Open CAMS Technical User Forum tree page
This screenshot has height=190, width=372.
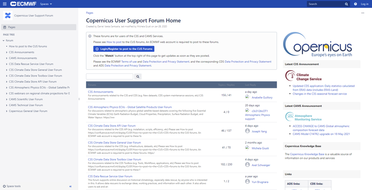(x=26, y=105)
